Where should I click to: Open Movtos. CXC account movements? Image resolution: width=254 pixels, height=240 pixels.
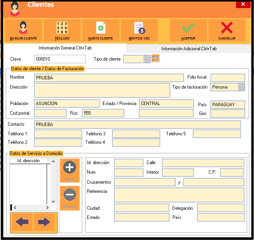coord(139,30)
